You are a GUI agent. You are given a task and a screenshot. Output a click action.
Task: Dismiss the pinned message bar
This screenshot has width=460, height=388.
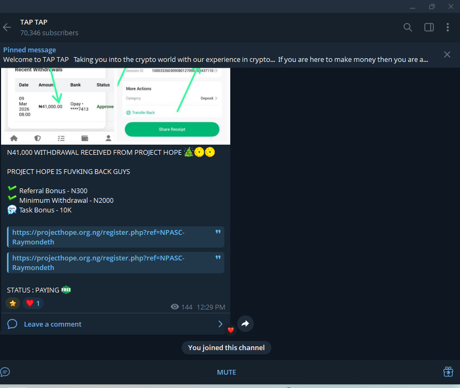coord(447,54)
